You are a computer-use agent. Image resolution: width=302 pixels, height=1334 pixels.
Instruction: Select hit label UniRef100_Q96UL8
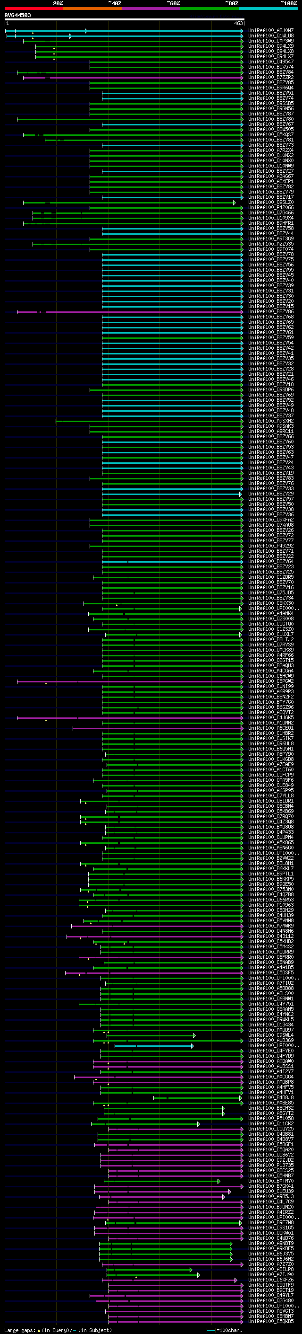coord(271,743)
